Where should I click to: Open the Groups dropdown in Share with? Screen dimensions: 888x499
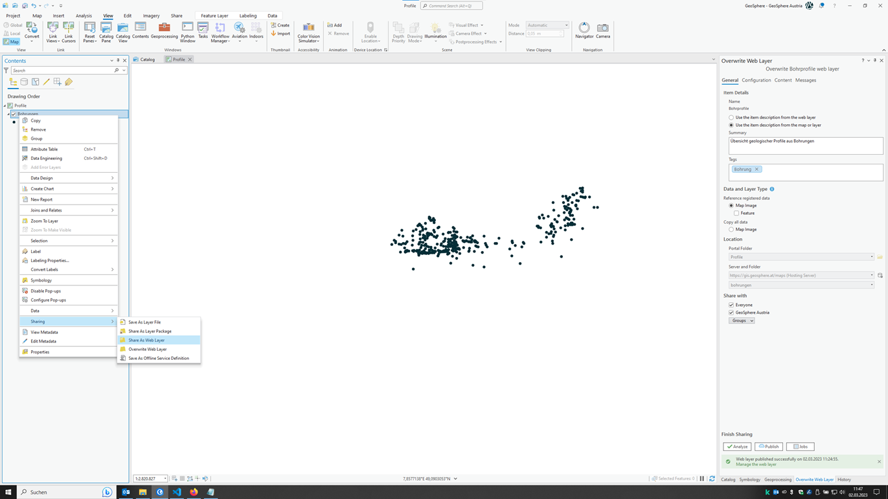pyautogui.click(x=741, y=320)
